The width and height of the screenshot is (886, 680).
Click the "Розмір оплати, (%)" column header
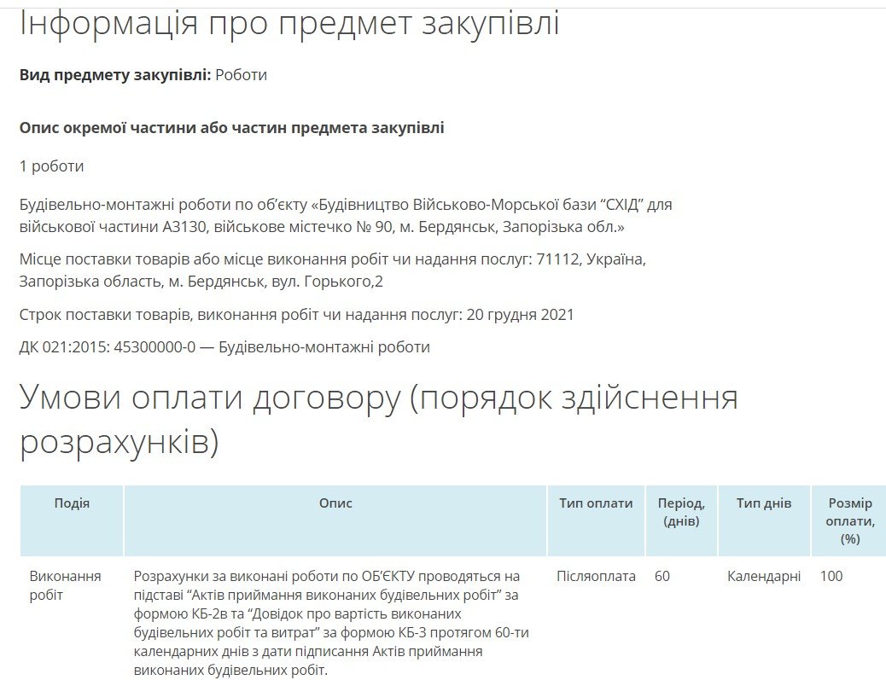849,520
